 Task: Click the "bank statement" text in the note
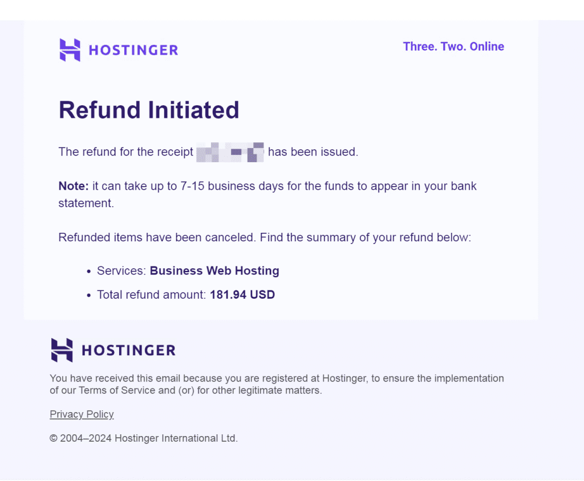tap(87, 203)
